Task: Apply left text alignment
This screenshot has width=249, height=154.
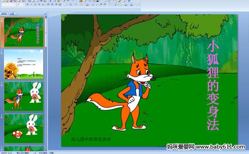Action: (x=48, y=5)
